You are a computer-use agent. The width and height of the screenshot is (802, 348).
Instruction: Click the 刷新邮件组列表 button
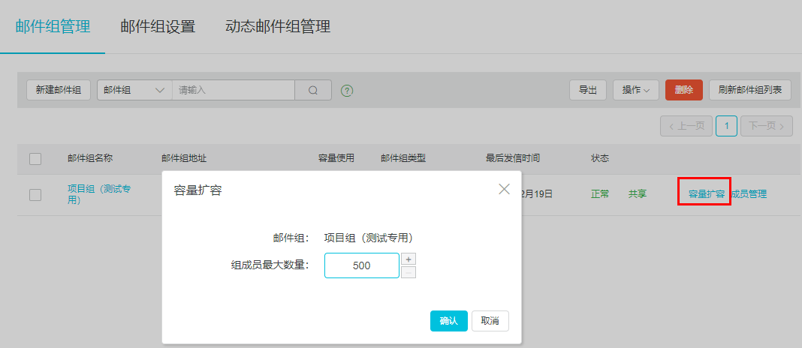pos(749,90)
